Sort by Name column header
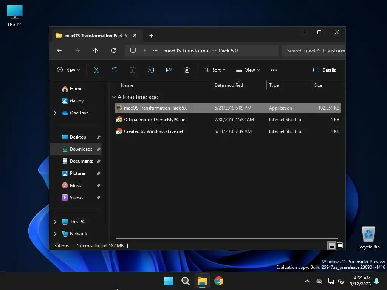The width and height of the screenshot is (387, 290). tap(127, 85)
